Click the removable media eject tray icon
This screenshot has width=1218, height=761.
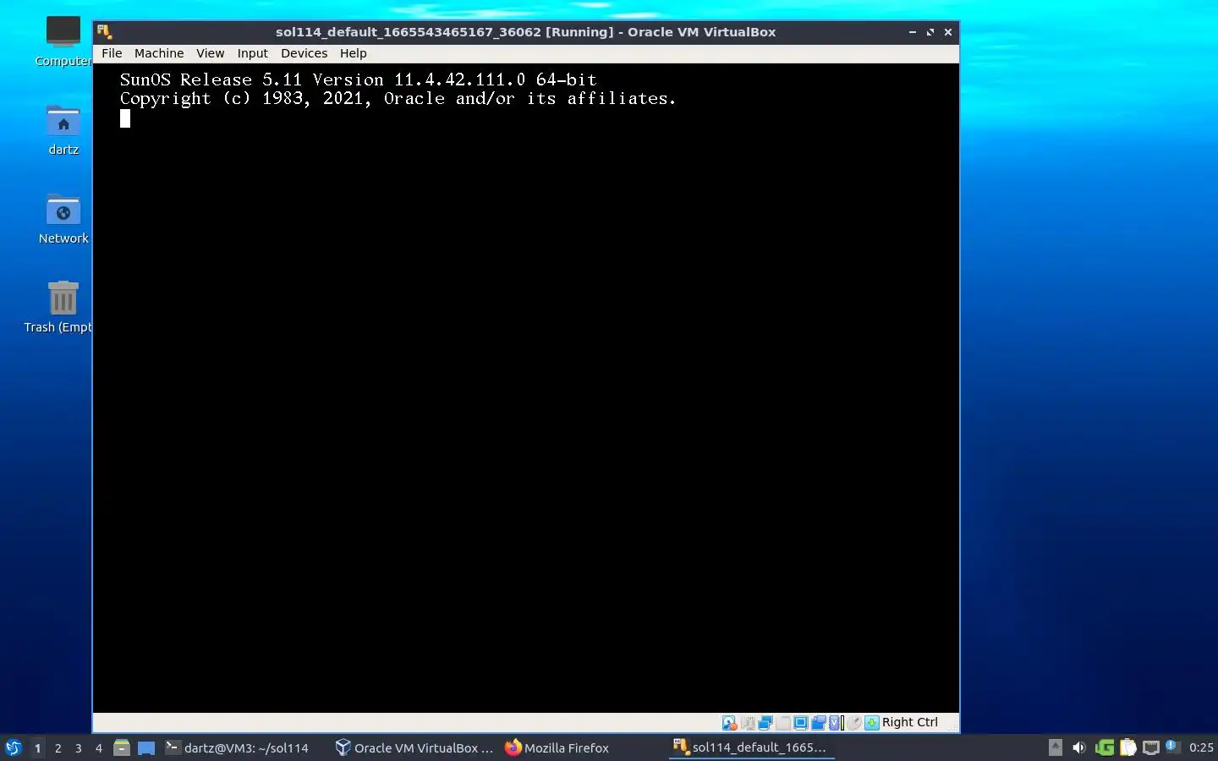tap(1055, 747)
